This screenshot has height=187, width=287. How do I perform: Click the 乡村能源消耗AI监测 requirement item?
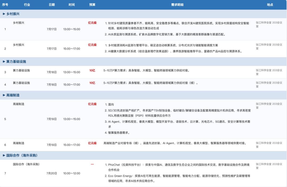pyautogui.click(x=163, y=45)
